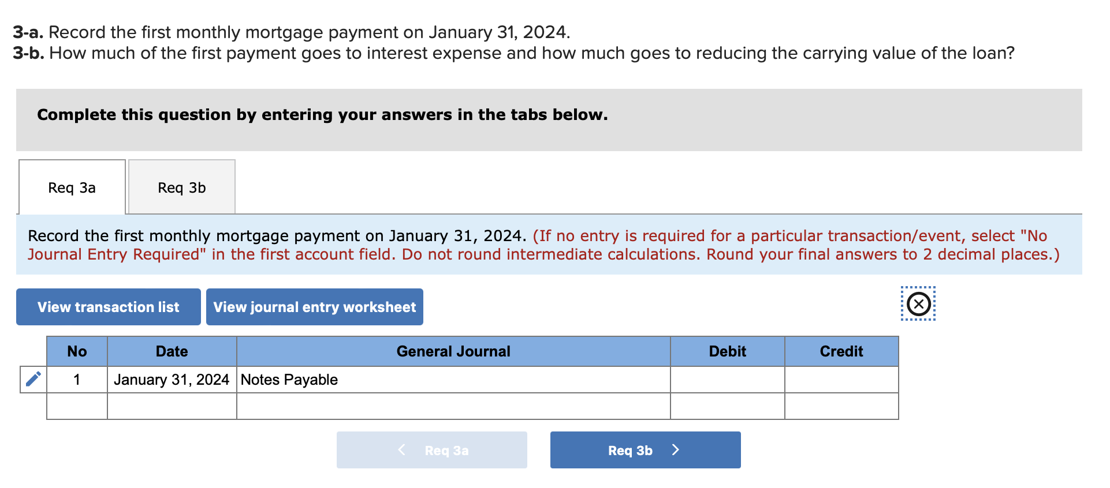Switch to the Req 3b tab
This screenshot has width=1110, height=488.
coord(181,187)
